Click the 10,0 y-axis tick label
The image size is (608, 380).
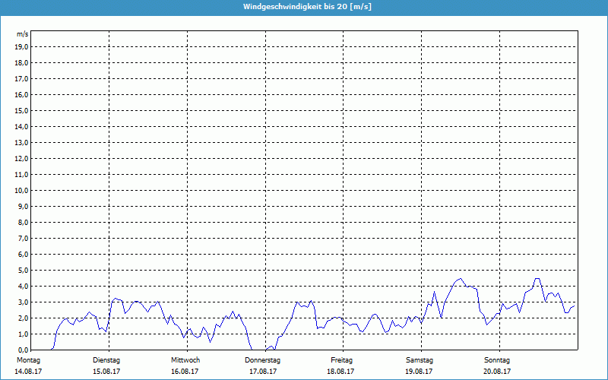pyautogui.click(x=21, y=190)
